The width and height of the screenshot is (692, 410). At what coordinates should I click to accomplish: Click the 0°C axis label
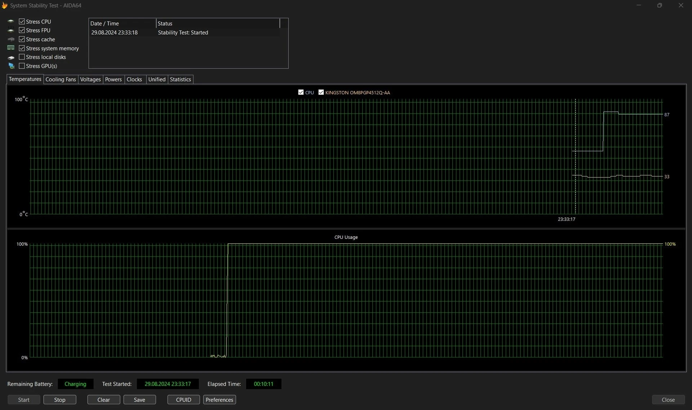[x=23, y=214]
